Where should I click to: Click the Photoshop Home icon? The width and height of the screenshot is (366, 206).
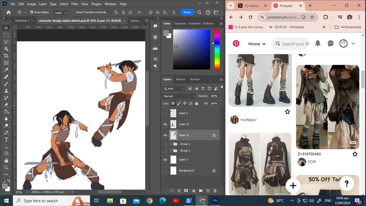pos(9,12)
